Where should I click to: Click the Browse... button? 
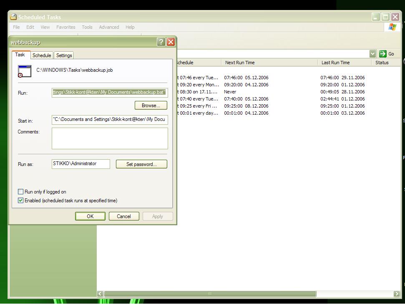[x=151, y=106]
